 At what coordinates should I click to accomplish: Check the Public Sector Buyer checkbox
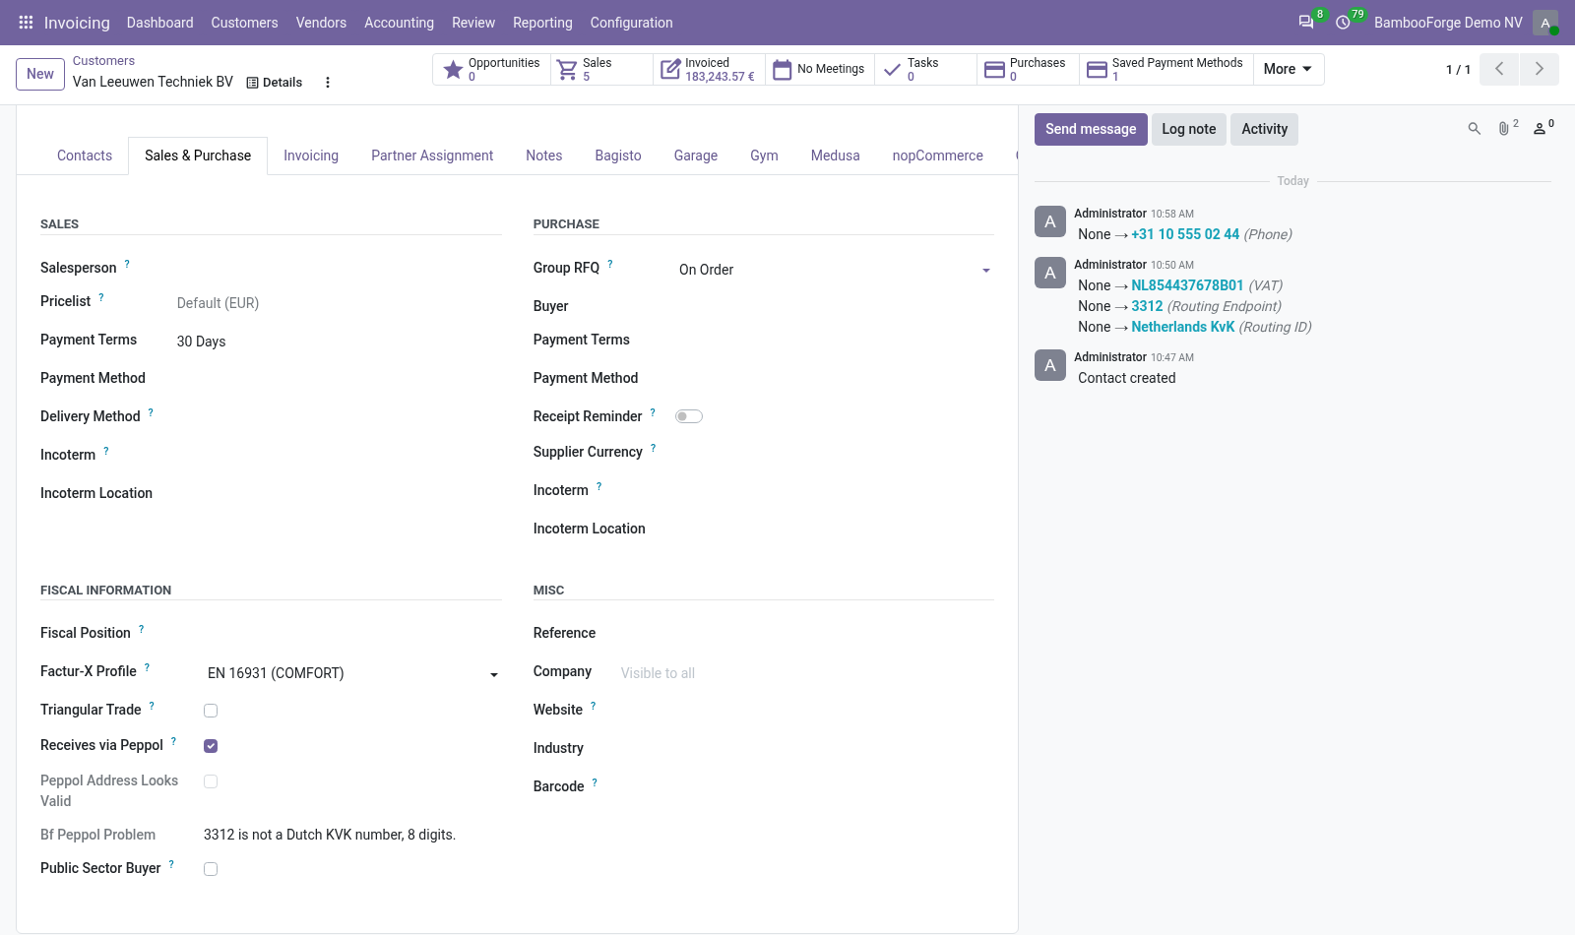pyautogui.click(x=211, y=869)
